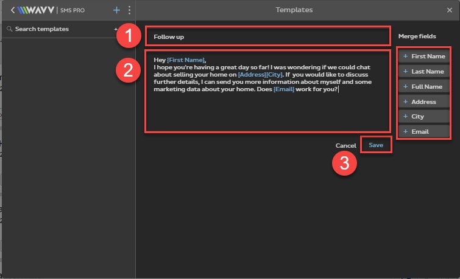Add the Full Name merge field
The height and width of the screenshot is (279, 460).
[x=423, y=86]
